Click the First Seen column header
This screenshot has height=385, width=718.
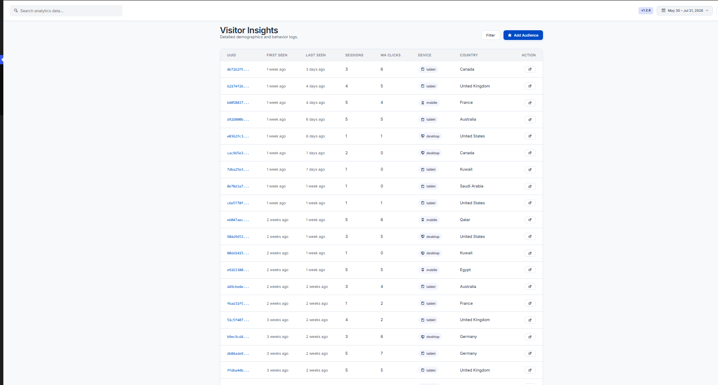click(x=277, y=55)
